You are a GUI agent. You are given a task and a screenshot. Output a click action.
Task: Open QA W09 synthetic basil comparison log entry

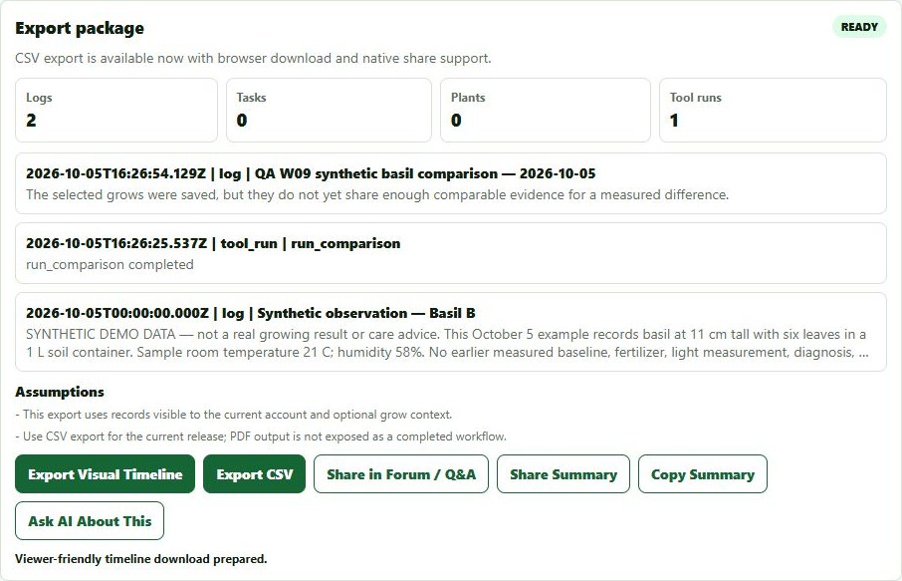pyautogui.click(x=450, y=183)
